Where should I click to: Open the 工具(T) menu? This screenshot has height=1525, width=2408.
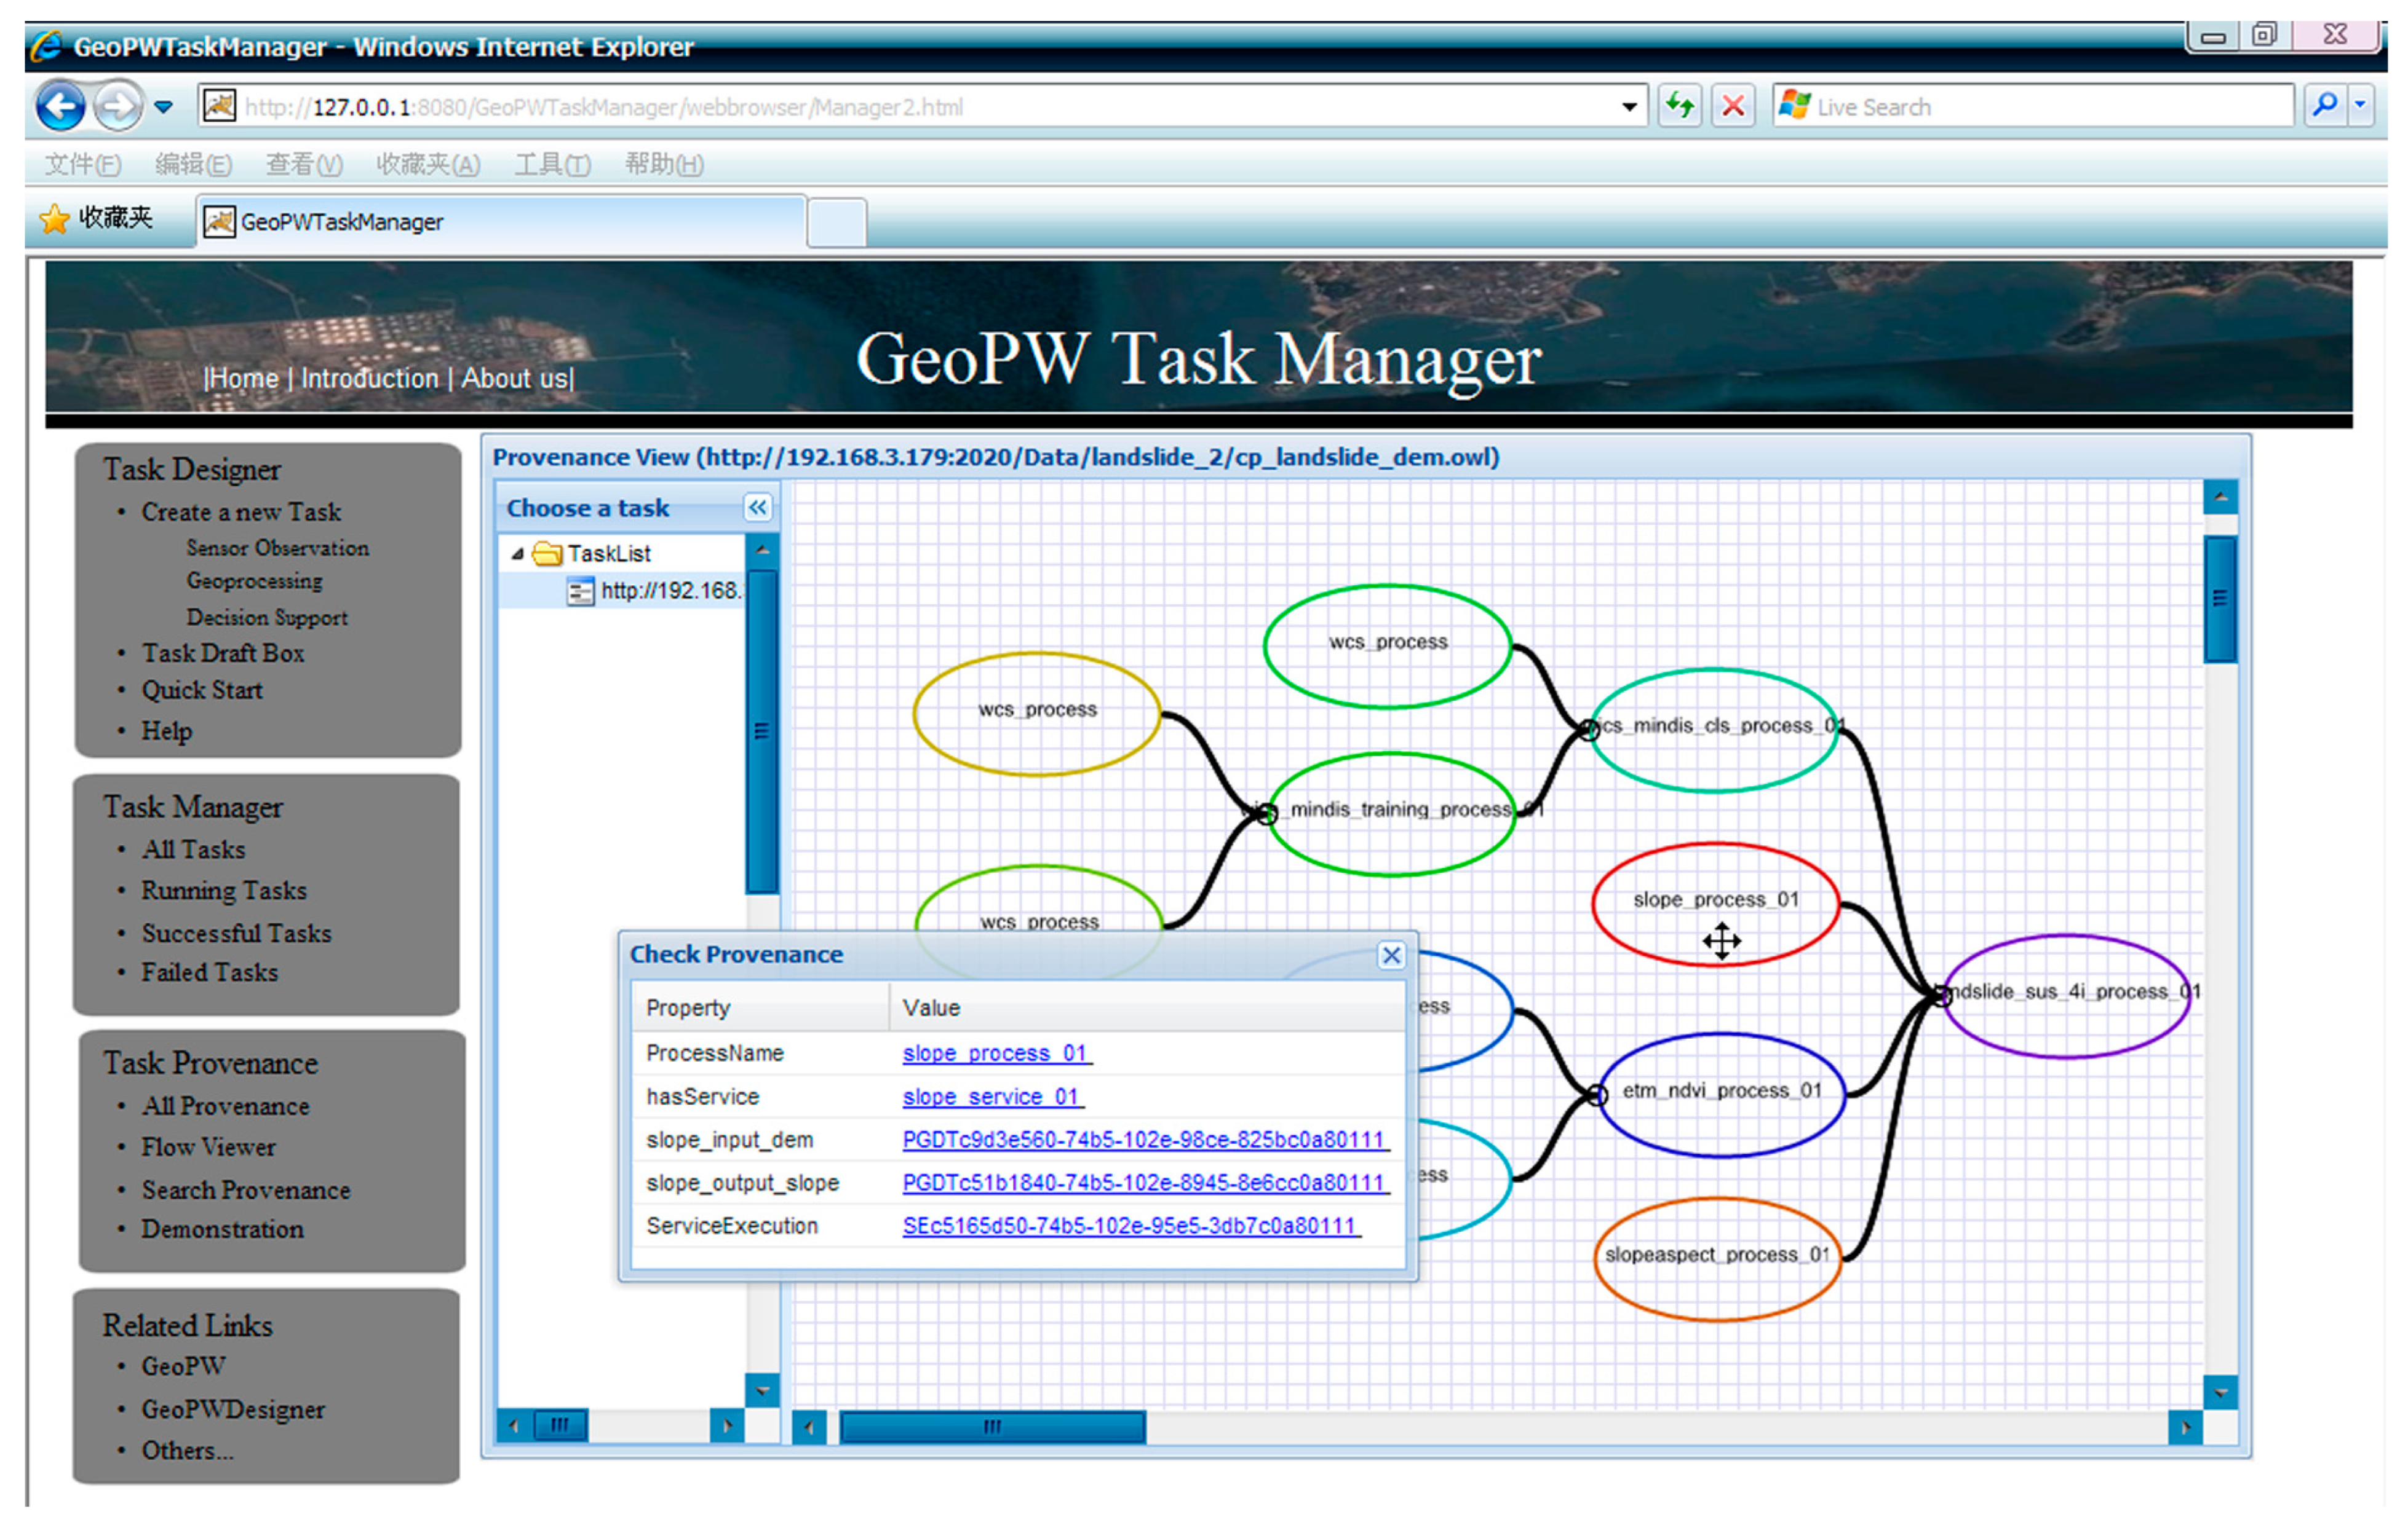[x=552, y=164]
